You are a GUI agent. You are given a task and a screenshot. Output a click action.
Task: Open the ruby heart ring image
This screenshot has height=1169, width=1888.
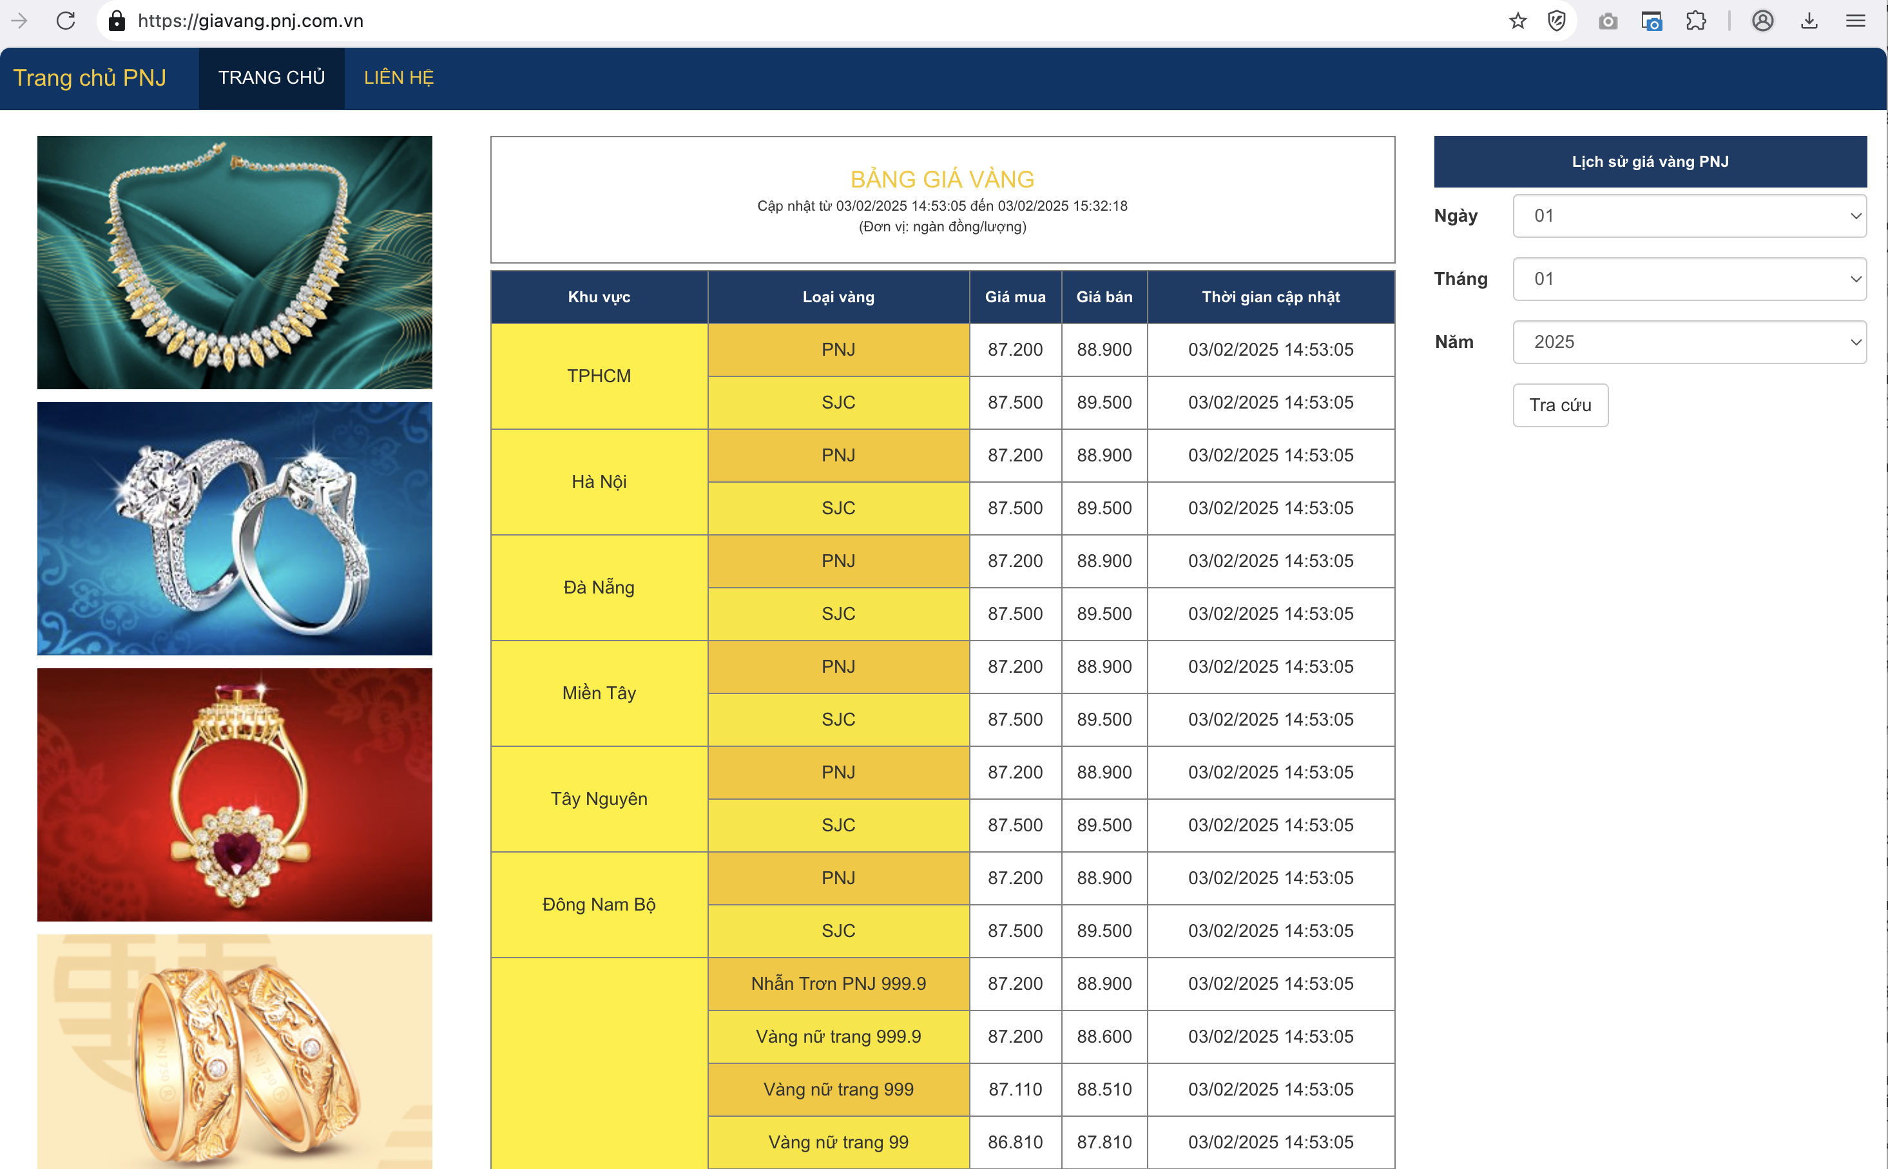pyautogui.click(x=234, y=795)
